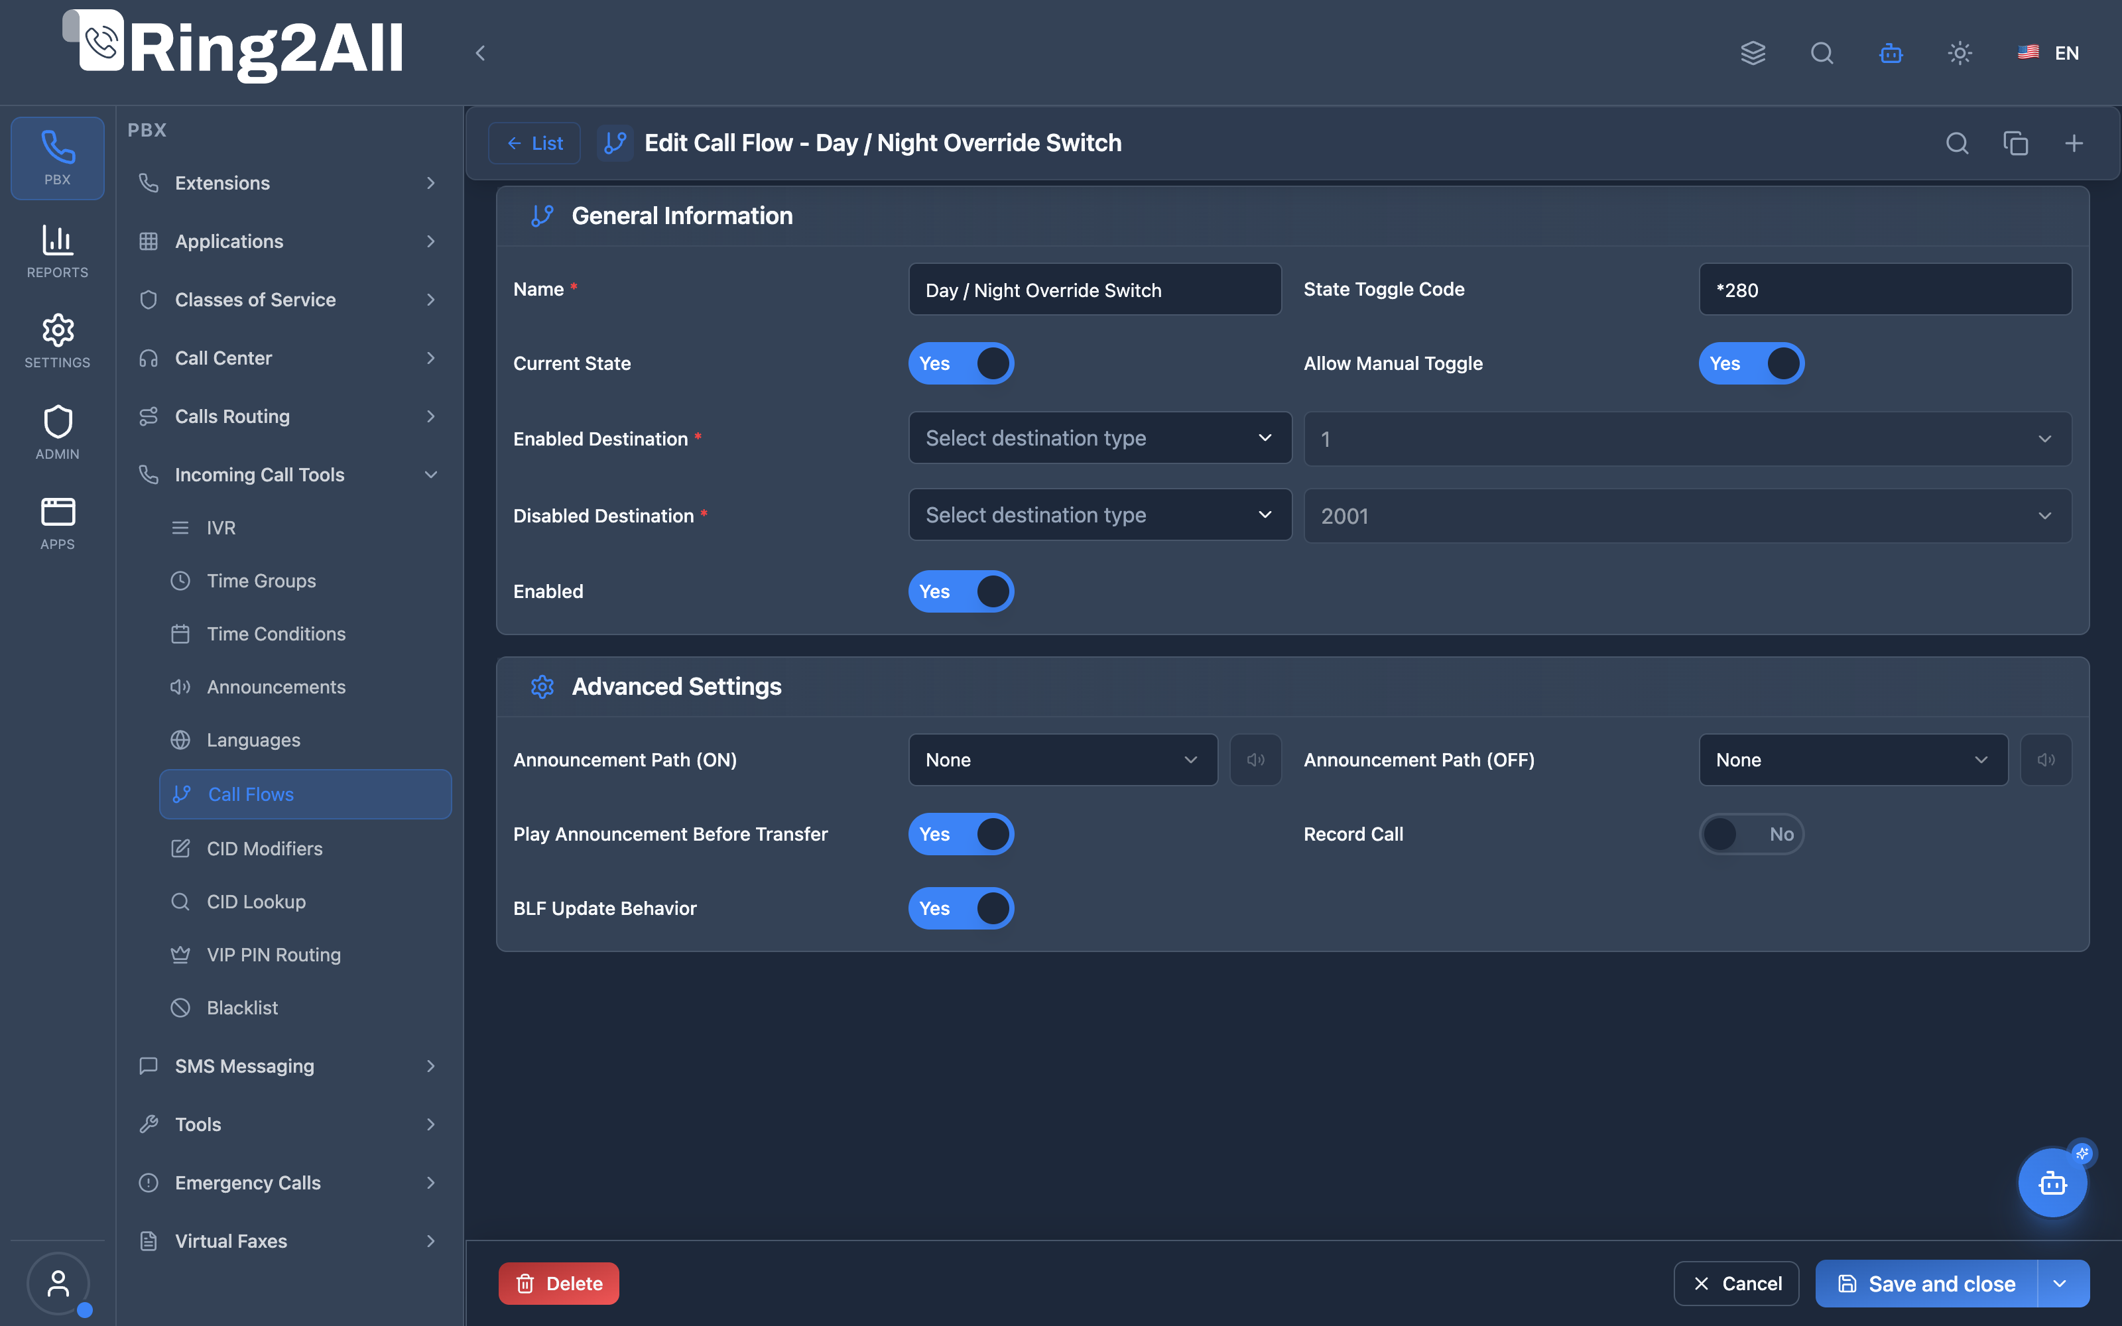Open the Save and close options arrow
This screenshot has width=2122, height=1326.
pyautogui.click(x=2062, y=1283)
